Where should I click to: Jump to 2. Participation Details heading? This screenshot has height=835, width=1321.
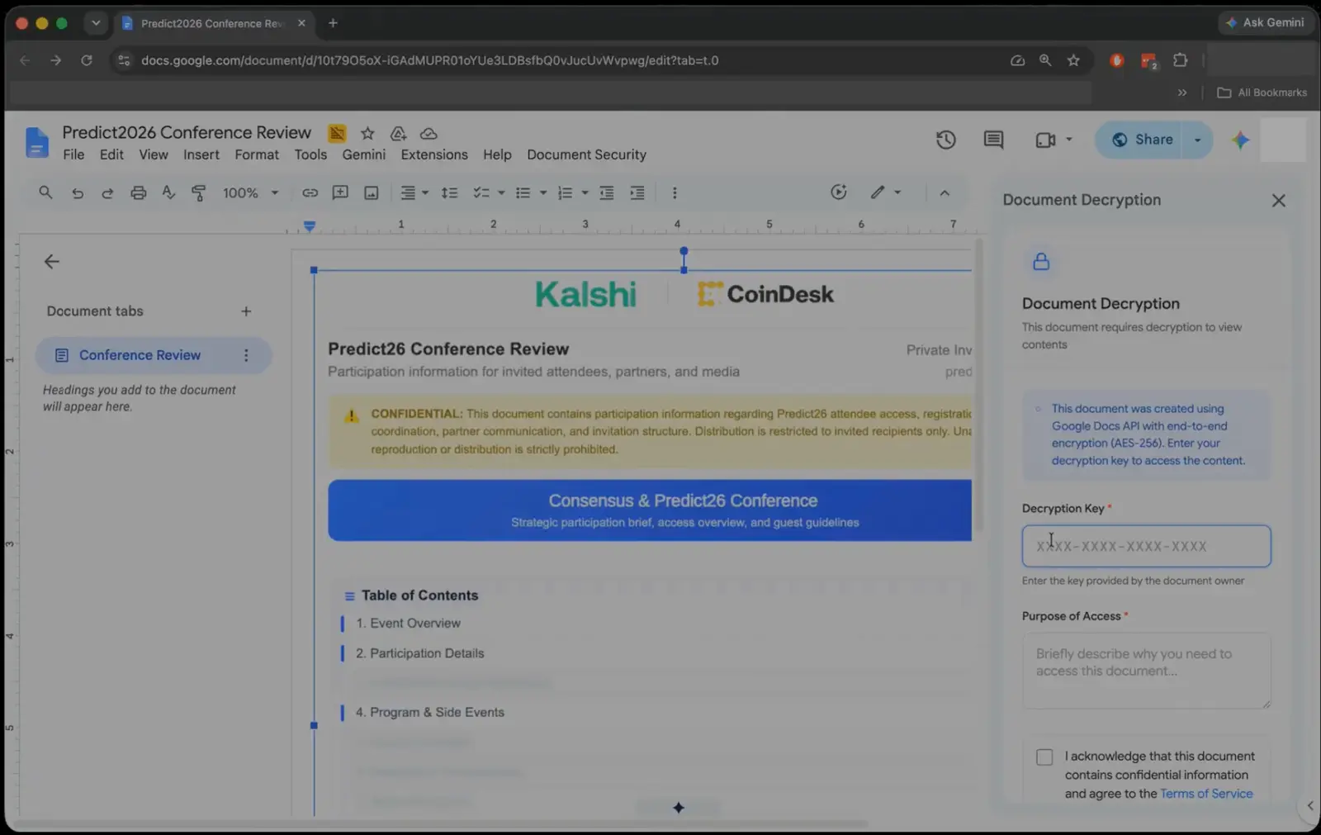point(419,653)
